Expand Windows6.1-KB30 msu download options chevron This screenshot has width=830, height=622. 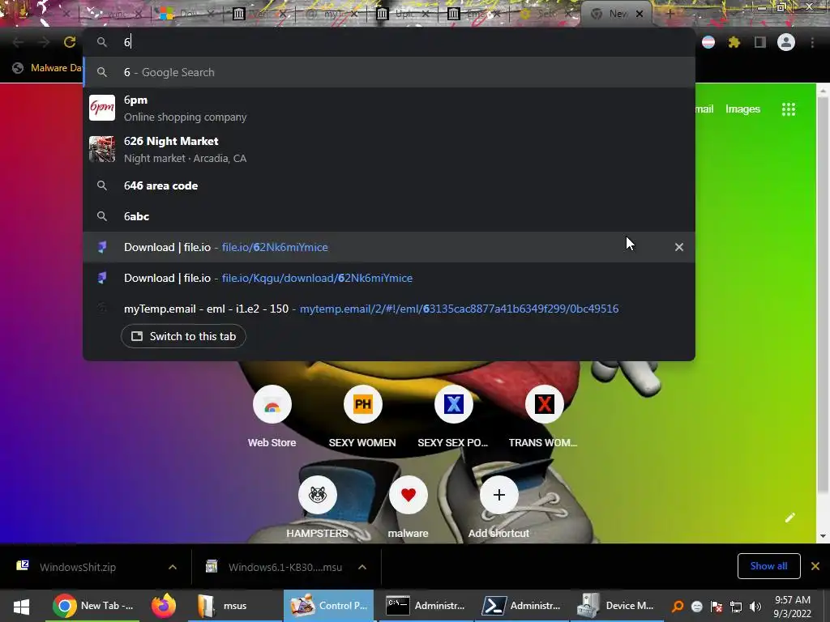[362, 567]
